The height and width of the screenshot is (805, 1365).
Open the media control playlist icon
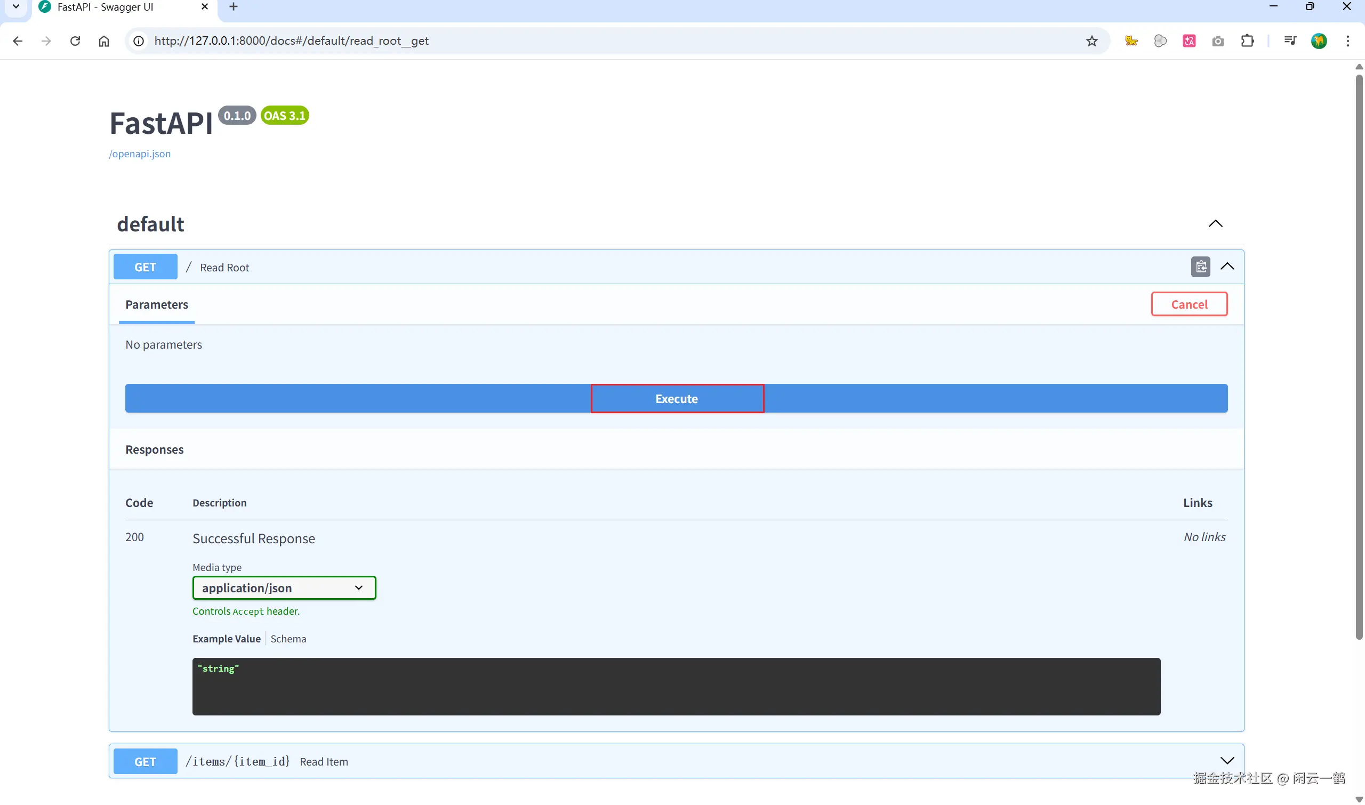[1290, 41]
